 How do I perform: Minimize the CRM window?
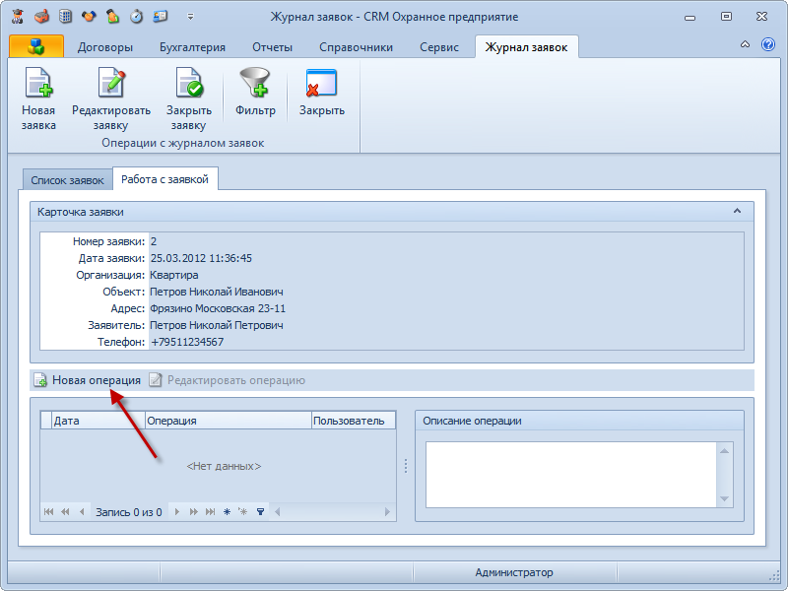pyautogui.click(x=690, y=17)
